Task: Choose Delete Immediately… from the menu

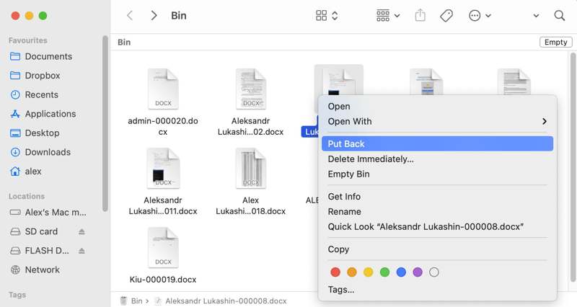Action: click(437, 159)
